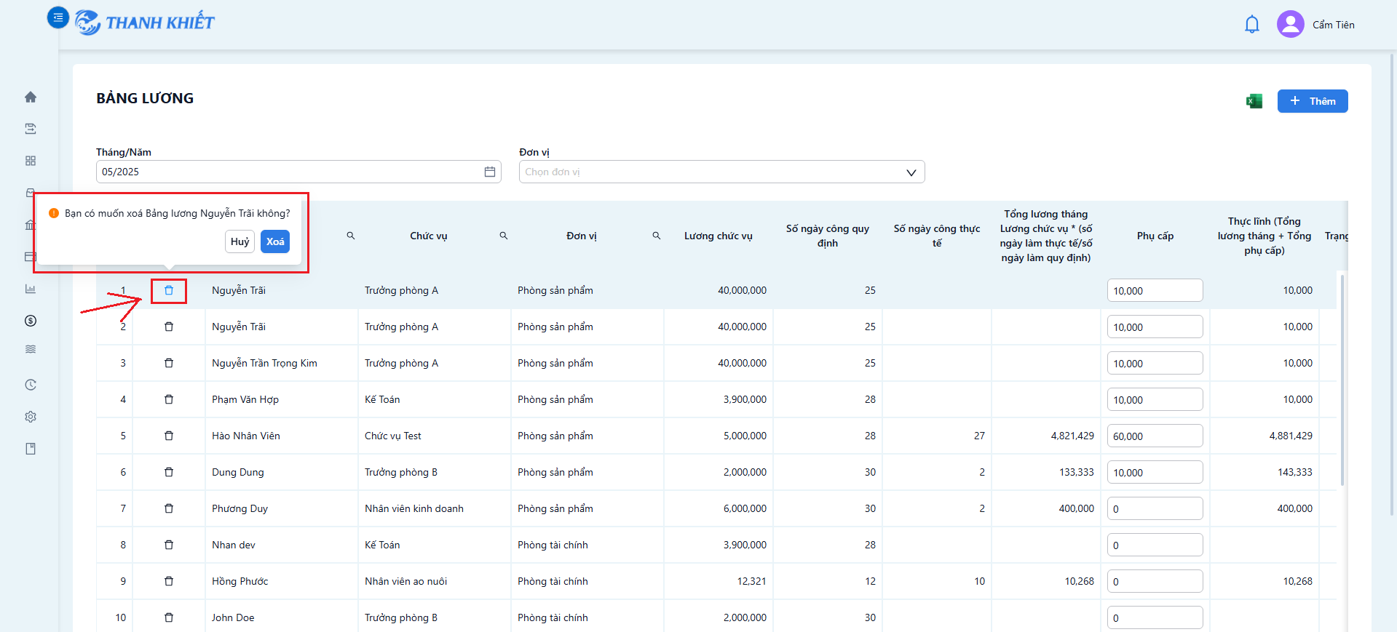Click the Tháng/Năm field showing 05/2025

click(298, 172)
